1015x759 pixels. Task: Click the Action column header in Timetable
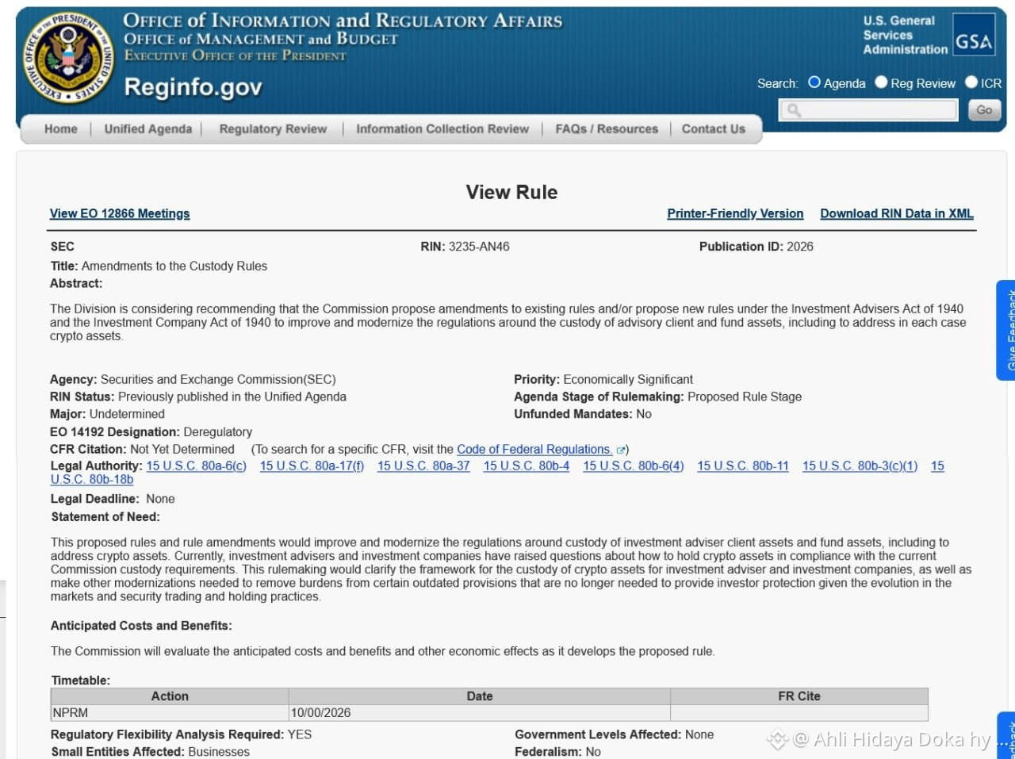170,696
